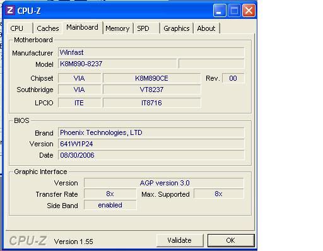323x251 pixels.
Task: Select AGP version 3.0 field
Action: click(164, 183)
